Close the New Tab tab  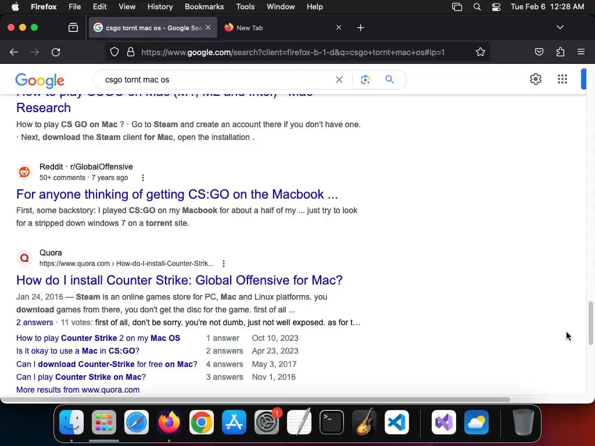(x=339, y=27)
